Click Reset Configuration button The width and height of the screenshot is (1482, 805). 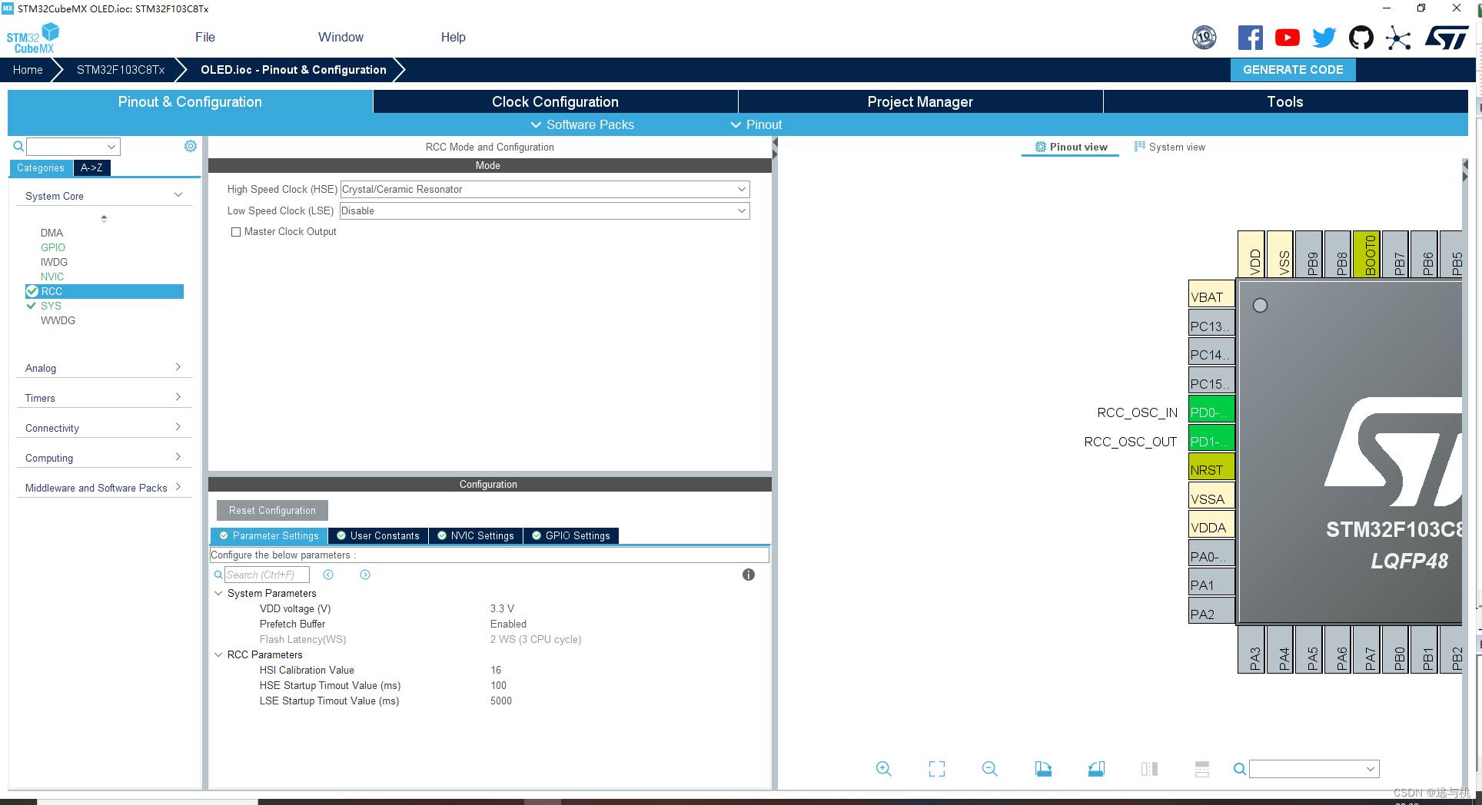272,510
